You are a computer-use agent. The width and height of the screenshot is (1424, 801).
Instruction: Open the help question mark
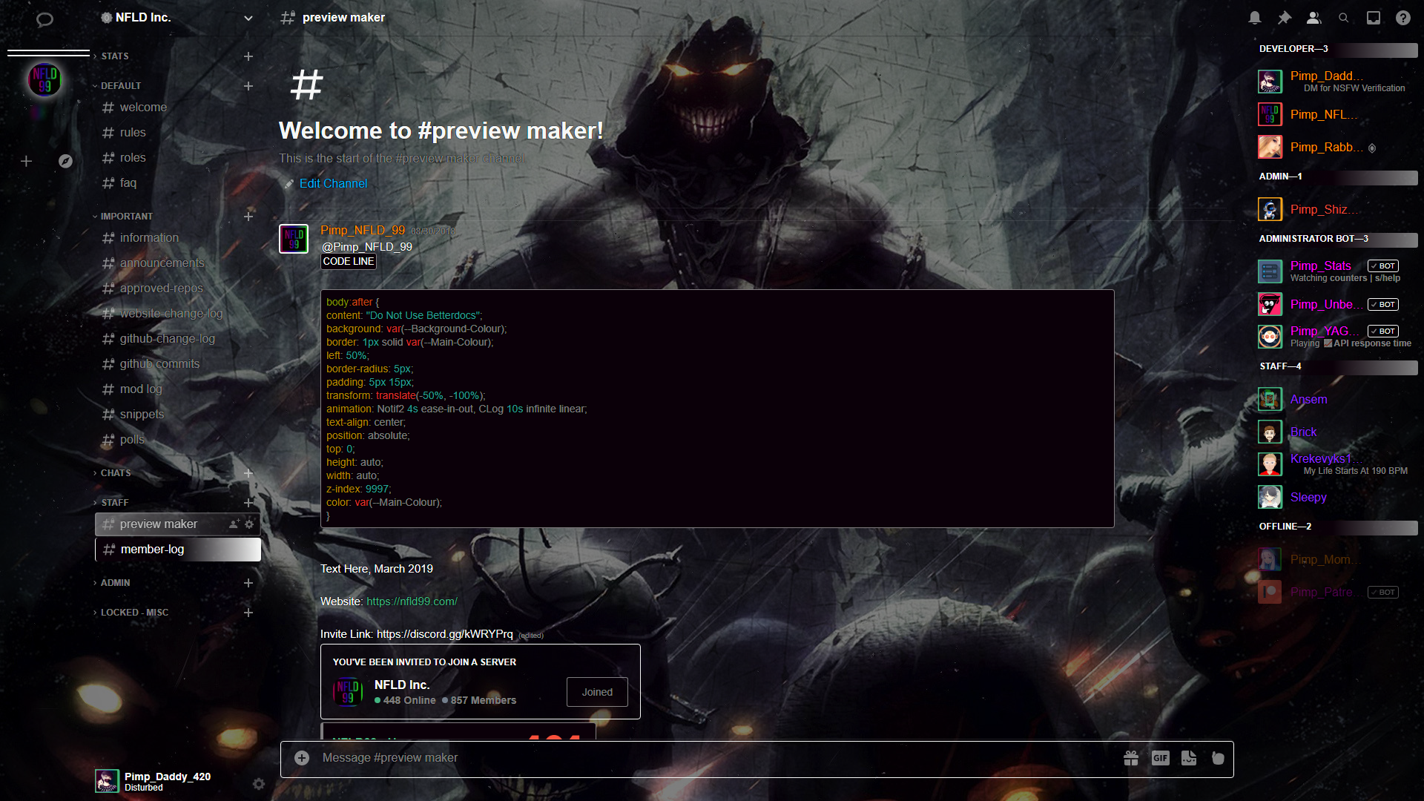pyautogui.click(x=1402, y=18)
